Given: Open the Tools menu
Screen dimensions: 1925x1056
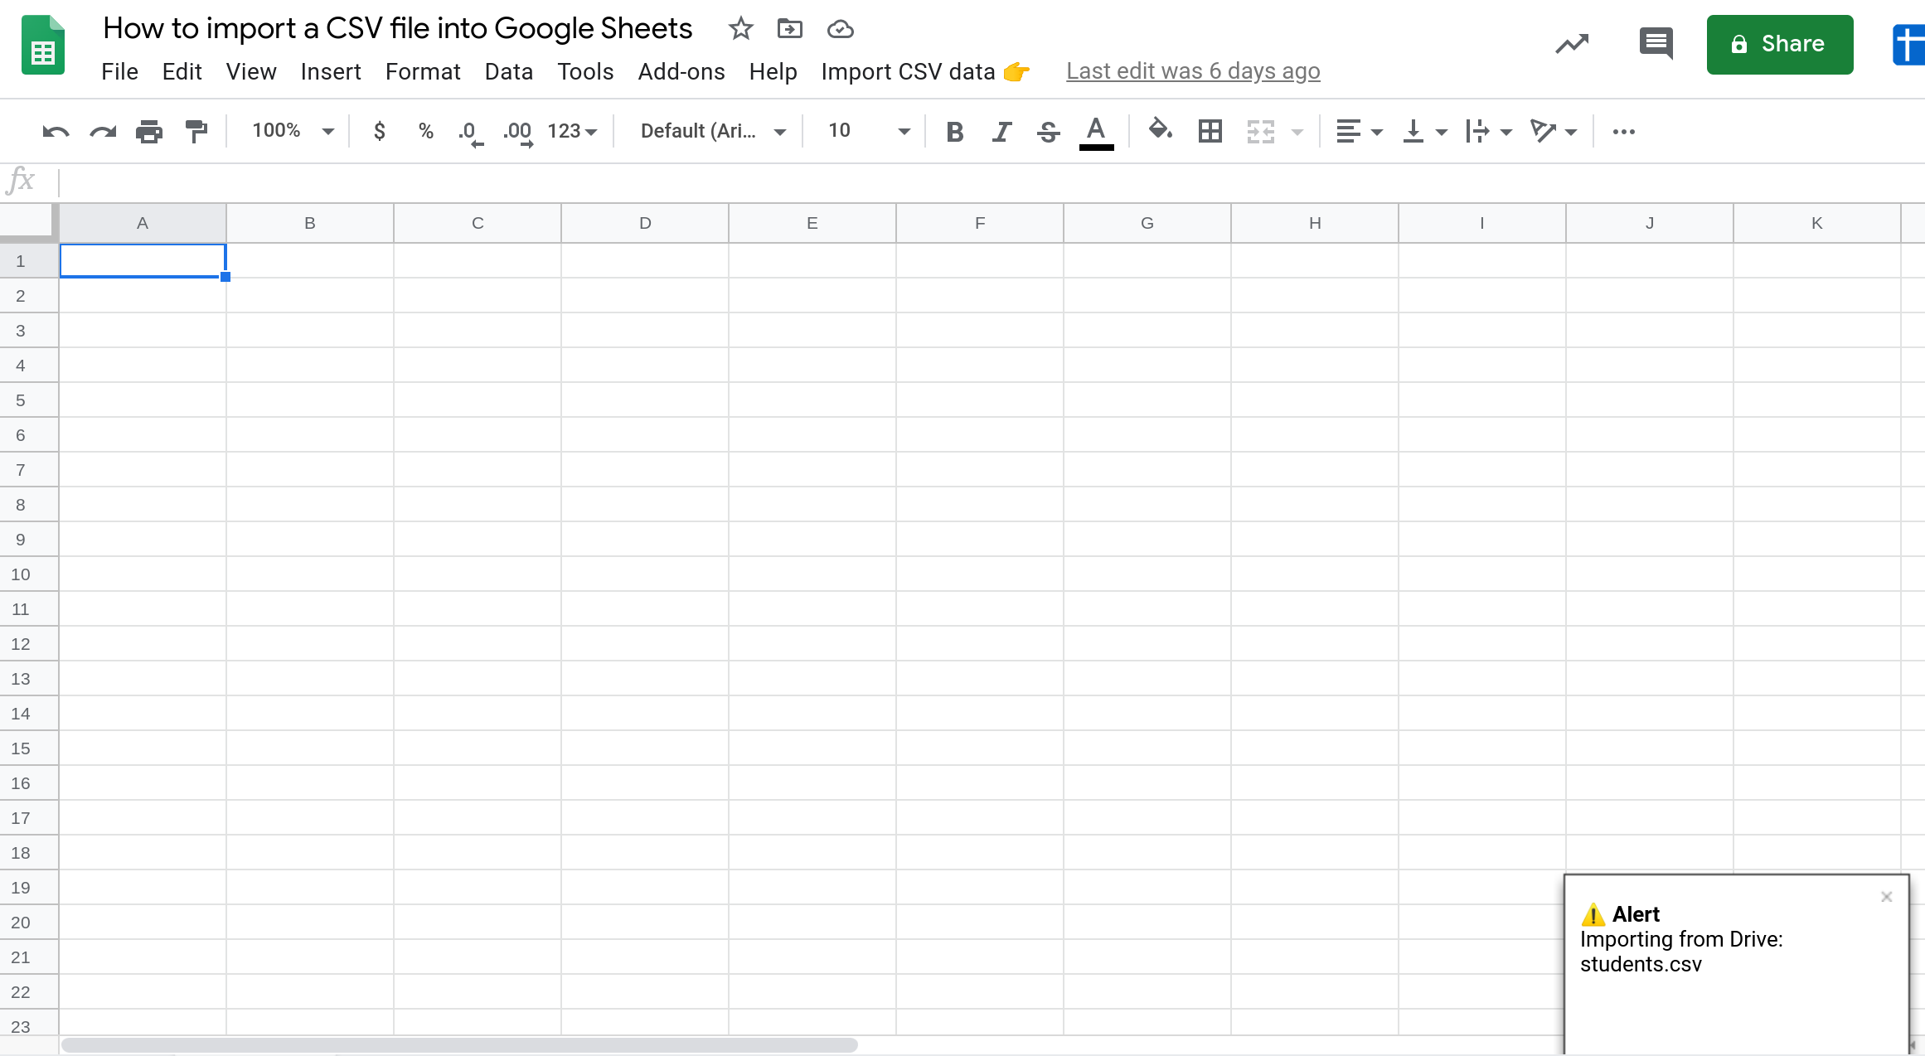Looking at the screenshot, I should tap(585, 71).
